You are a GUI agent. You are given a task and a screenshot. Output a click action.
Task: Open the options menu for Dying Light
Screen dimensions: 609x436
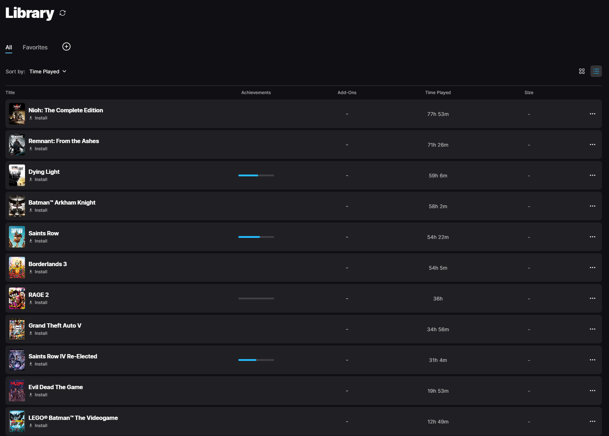[593, 175]
